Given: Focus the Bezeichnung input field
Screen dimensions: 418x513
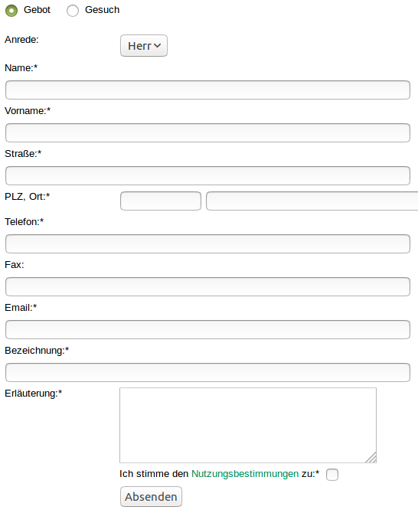Looking at the screenshot, I should (x=207, y=372).
